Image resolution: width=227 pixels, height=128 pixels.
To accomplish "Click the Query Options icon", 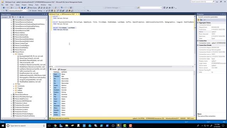I will [52, 11].
